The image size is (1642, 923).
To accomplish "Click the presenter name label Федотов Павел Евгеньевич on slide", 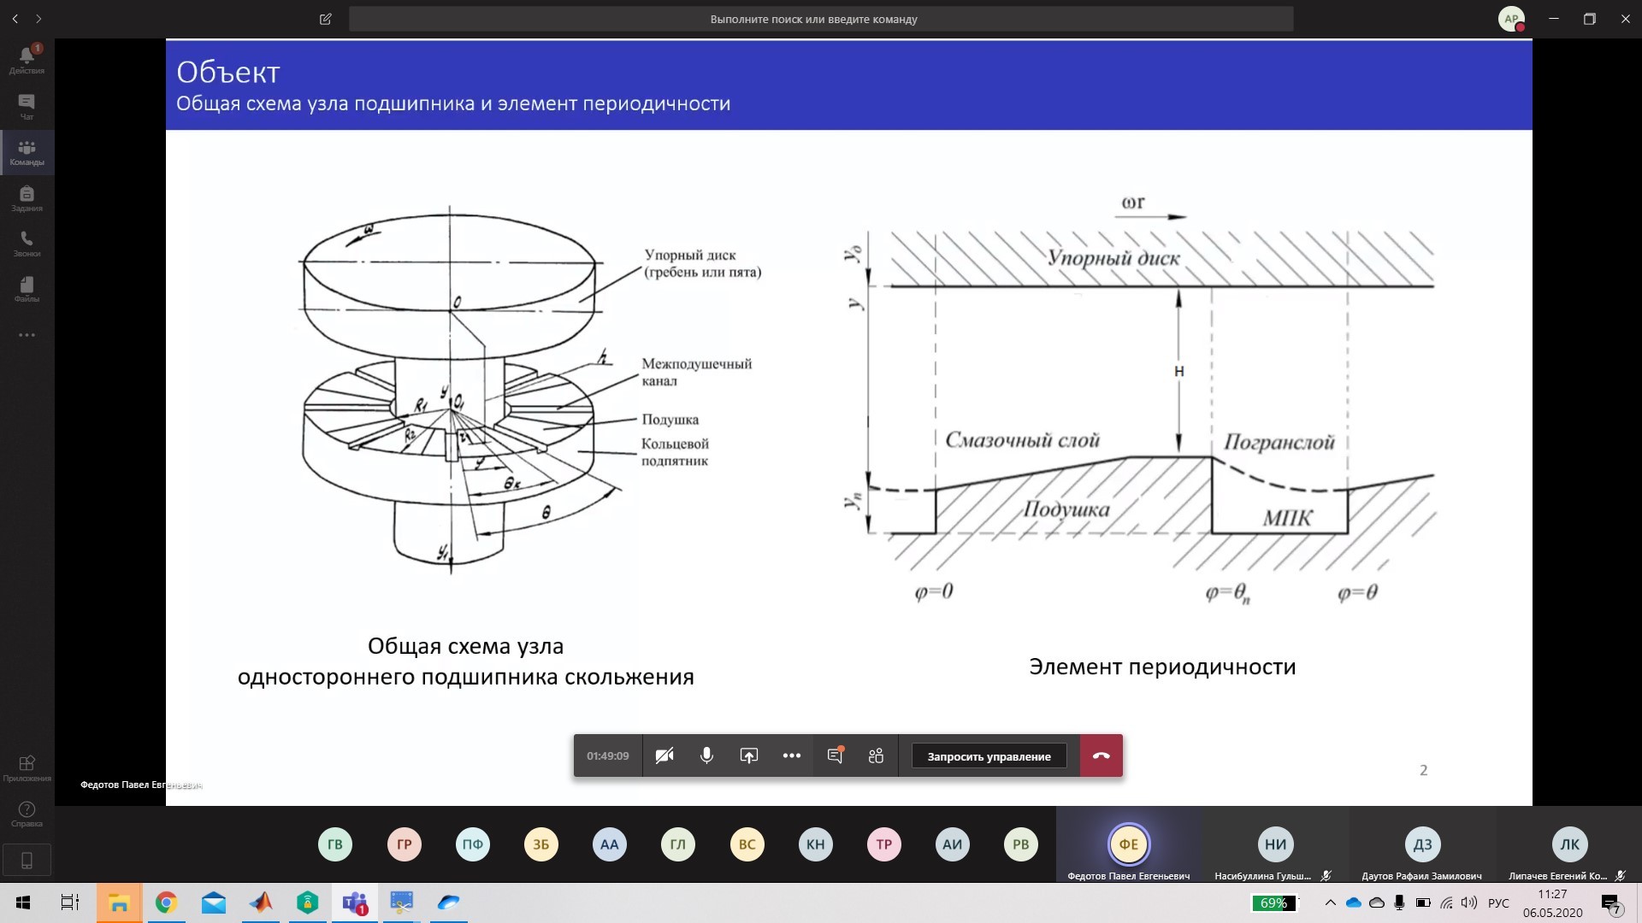I will 140,785.
